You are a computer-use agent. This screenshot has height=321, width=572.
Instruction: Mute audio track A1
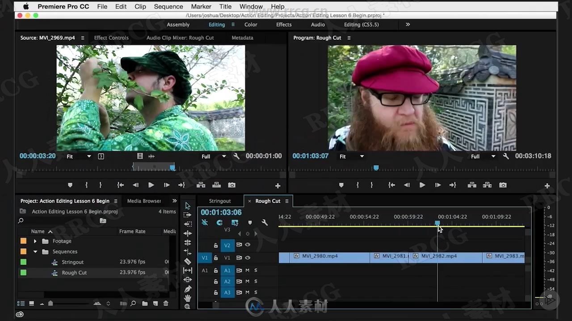(x=247, y=270)
